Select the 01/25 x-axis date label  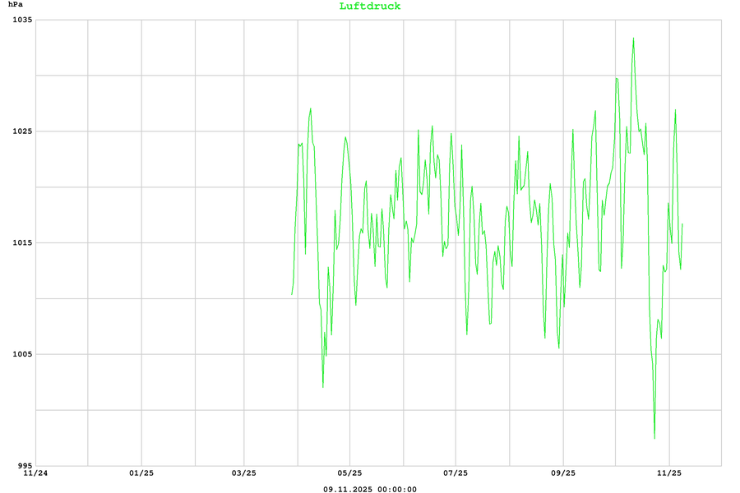[x=141, y=473]
